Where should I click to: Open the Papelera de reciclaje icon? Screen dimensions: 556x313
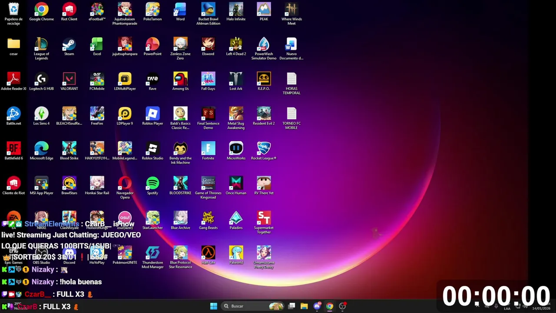[x=13, y=13]
